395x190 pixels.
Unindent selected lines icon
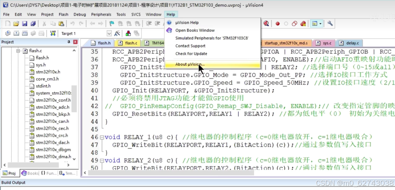click(x=157, y=24)
